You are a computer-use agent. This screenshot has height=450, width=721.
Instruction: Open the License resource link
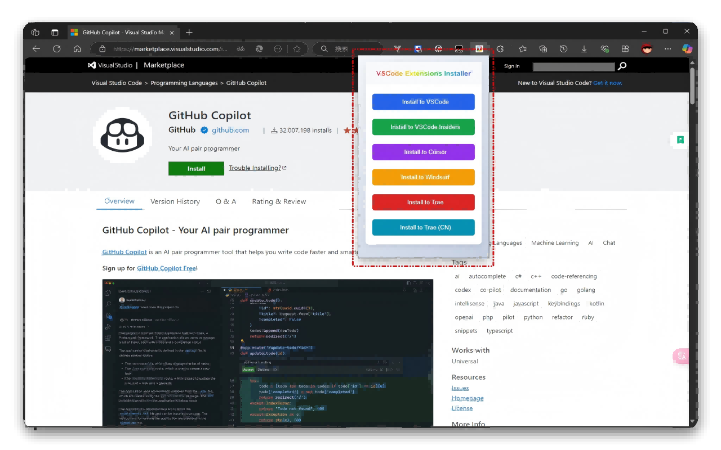click(462, 408)
